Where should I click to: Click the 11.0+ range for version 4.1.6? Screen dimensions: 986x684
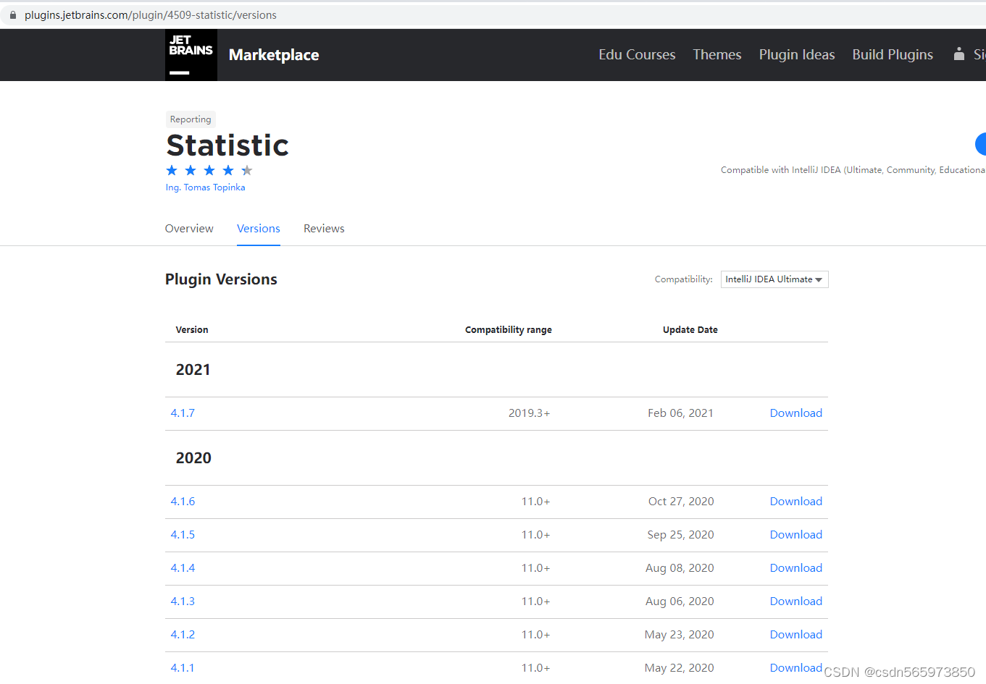tap(536, 502)
